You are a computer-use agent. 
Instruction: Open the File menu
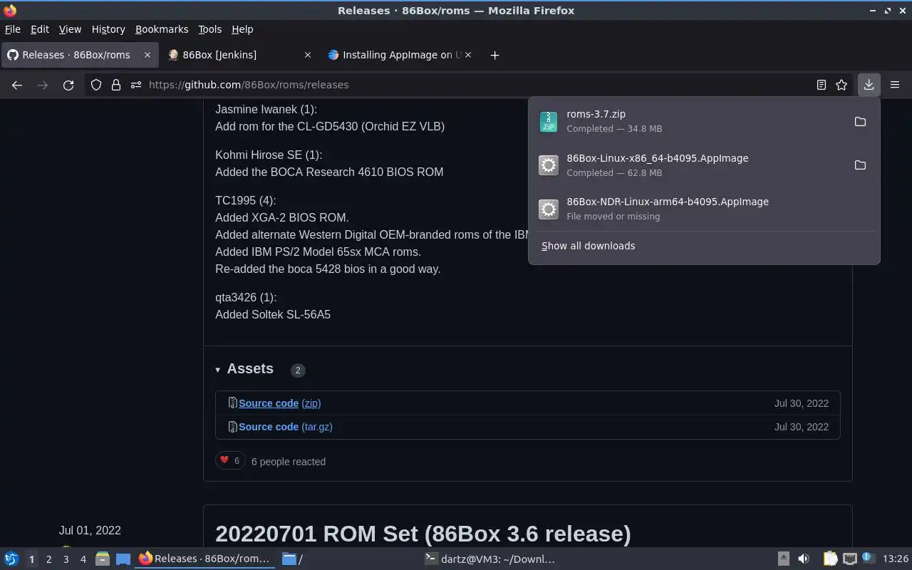click(13, 29)
